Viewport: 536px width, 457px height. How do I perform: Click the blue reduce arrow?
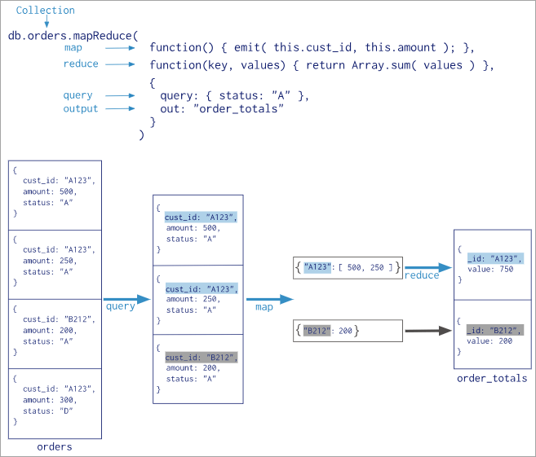(428, 267)
